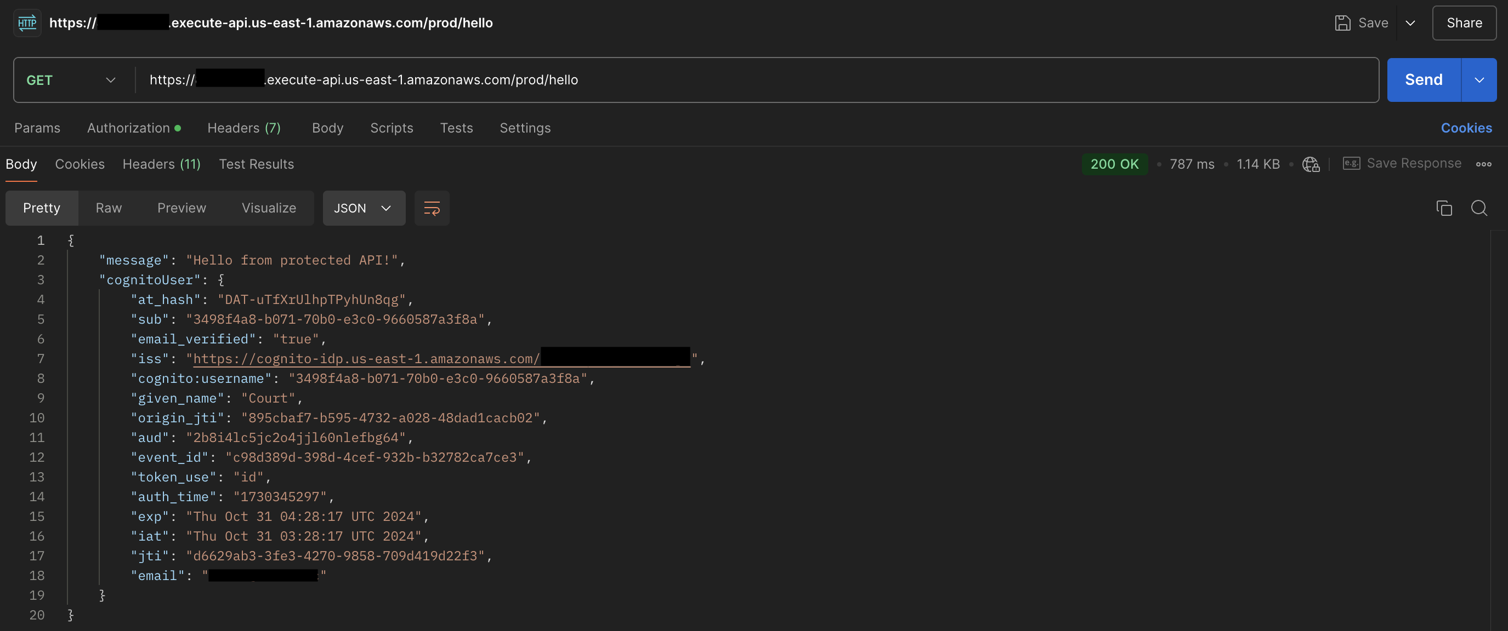Image resolution: width=1508 pixels, height=631 pixels.
Task: Click the 1.14 KB response size
Action: click(x=1258, y=164)
